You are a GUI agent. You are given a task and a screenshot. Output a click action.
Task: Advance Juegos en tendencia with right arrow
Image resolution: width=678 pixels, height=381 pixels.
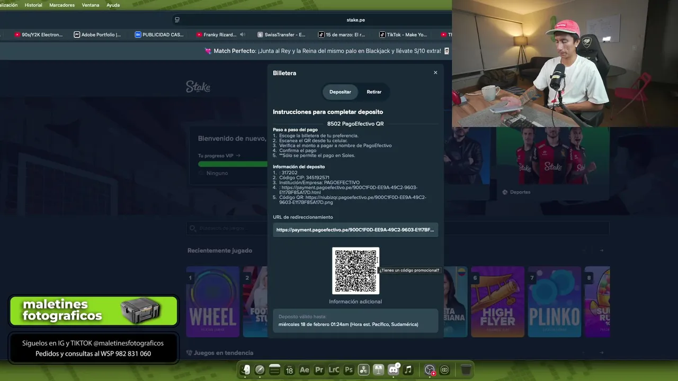coord(602,352)
